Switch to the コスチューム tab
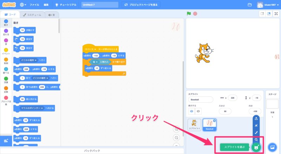The image size is (281, 154). (x=32, y=15)
